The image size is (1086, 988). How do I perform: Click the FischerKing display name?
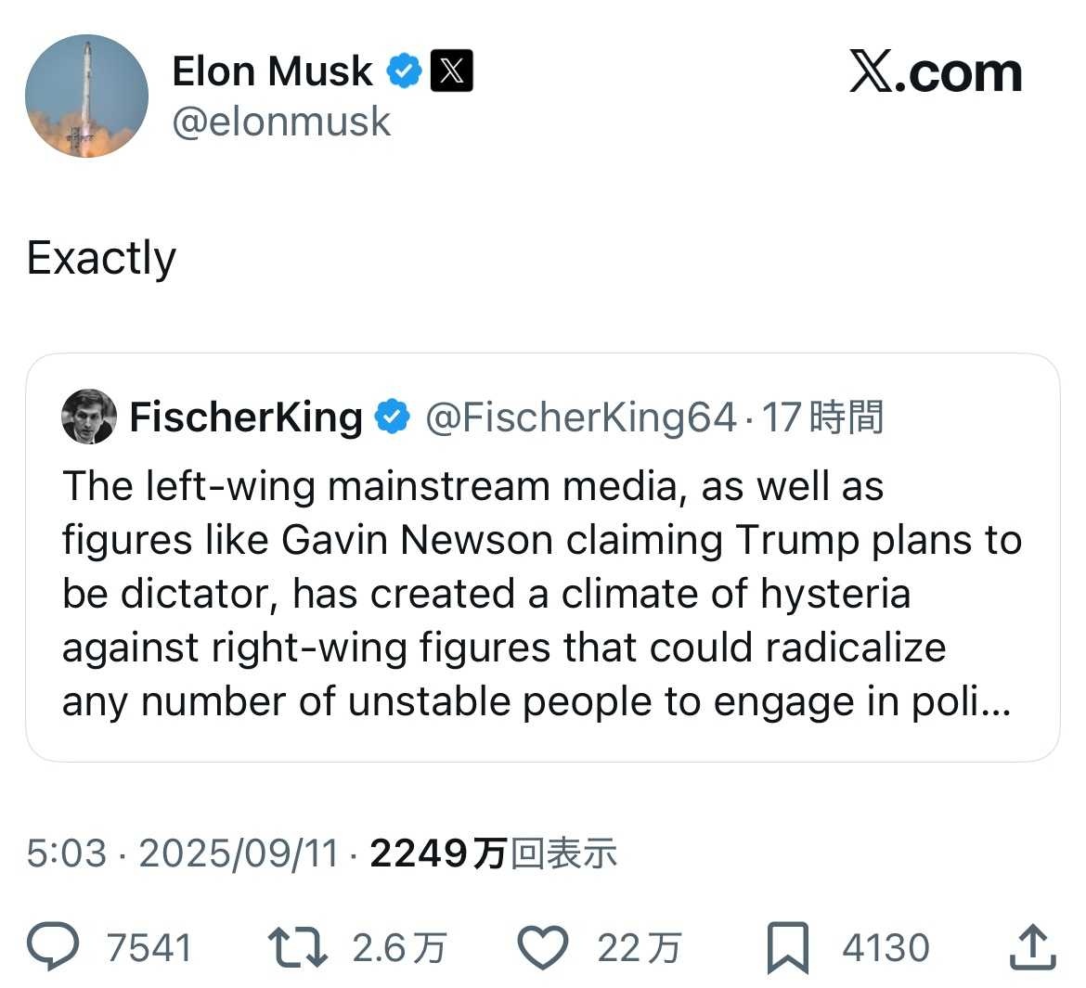click(x=246, y=417)
